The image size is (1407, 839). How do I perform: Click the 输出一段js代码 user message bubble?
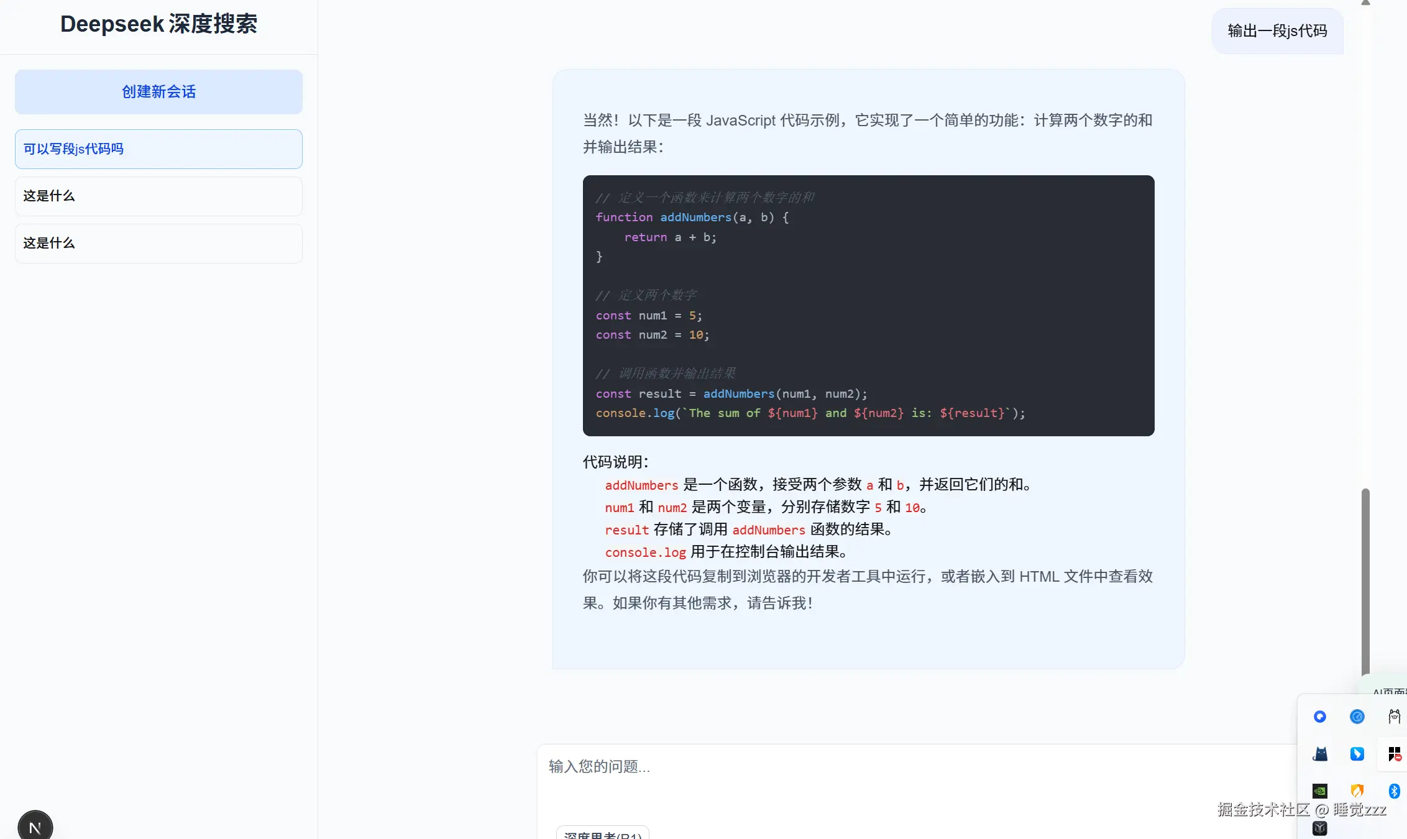click(1277, 31)
